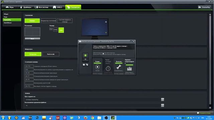Edit the Alt+F10 save last minutes hotkey
This screenshot has width=214, height=120.
pyautogui.click(x=29, y=66)
